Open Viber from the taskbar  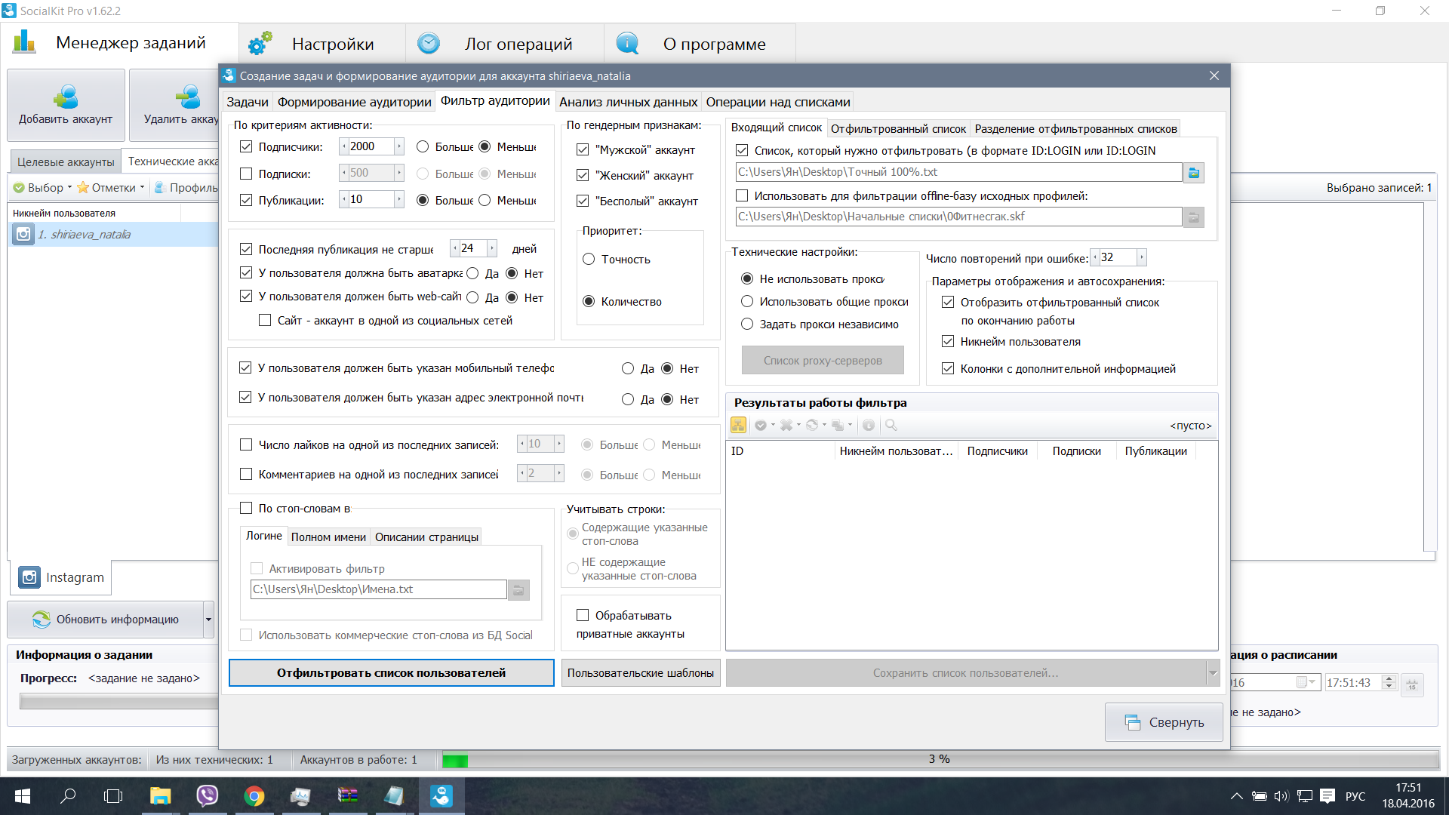207,796
